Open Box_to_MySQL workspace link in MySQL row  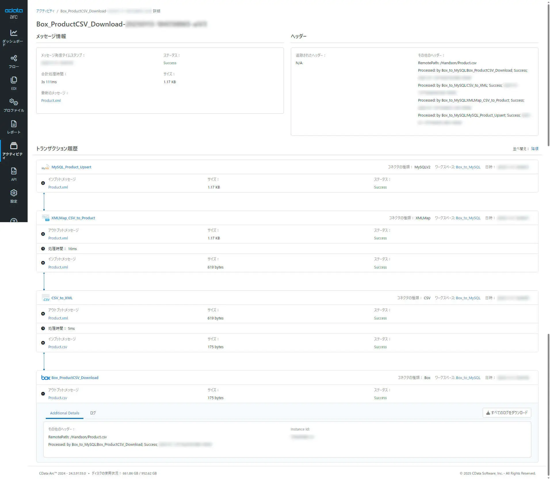pyautogui.click(x=468, y=167)
